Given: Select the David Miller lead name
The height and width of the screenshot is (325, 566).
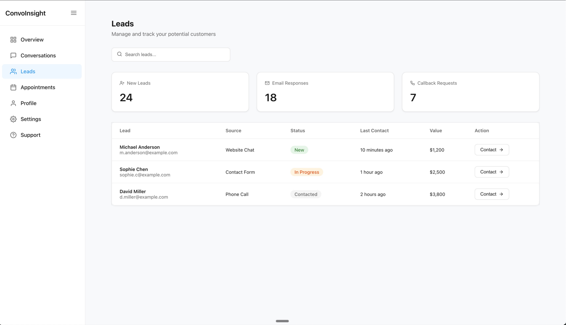Looking at the screenshot, I should pos(133,191).
